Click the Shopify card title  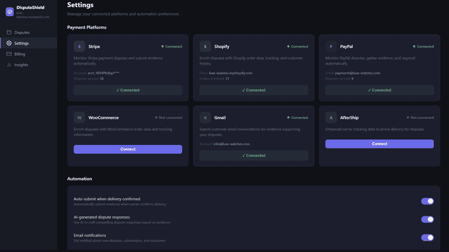[x=222, y=47]
